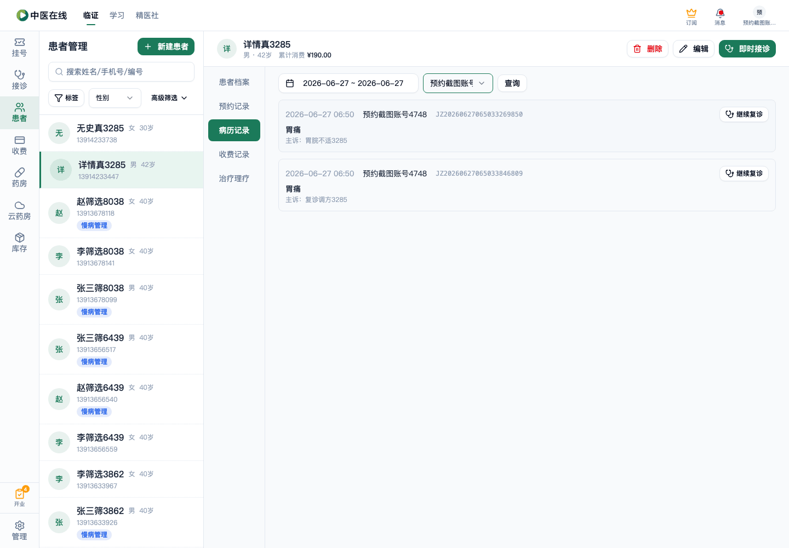Click the 删除 delete button
The height and width of the screenshot is (548, 789).
tap(648, 49)
